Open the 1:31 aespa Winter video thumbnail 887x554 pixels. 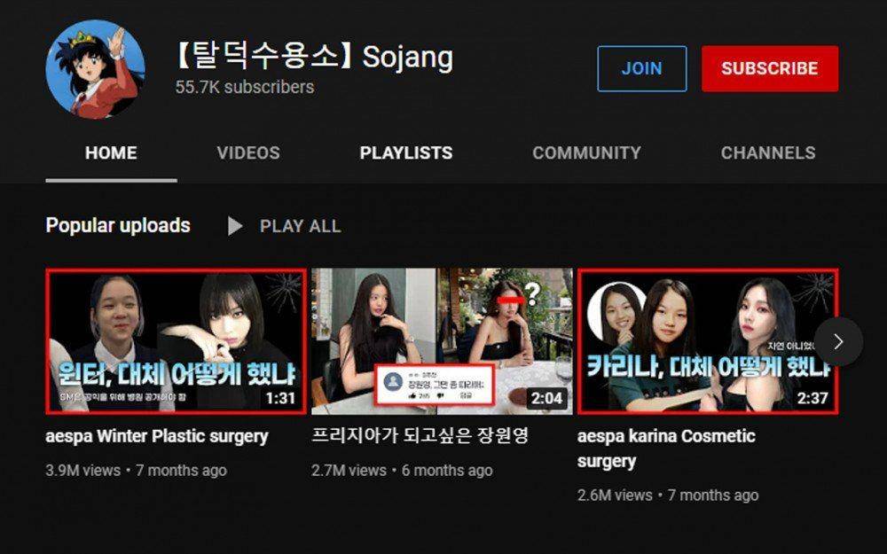click(176, 341)
